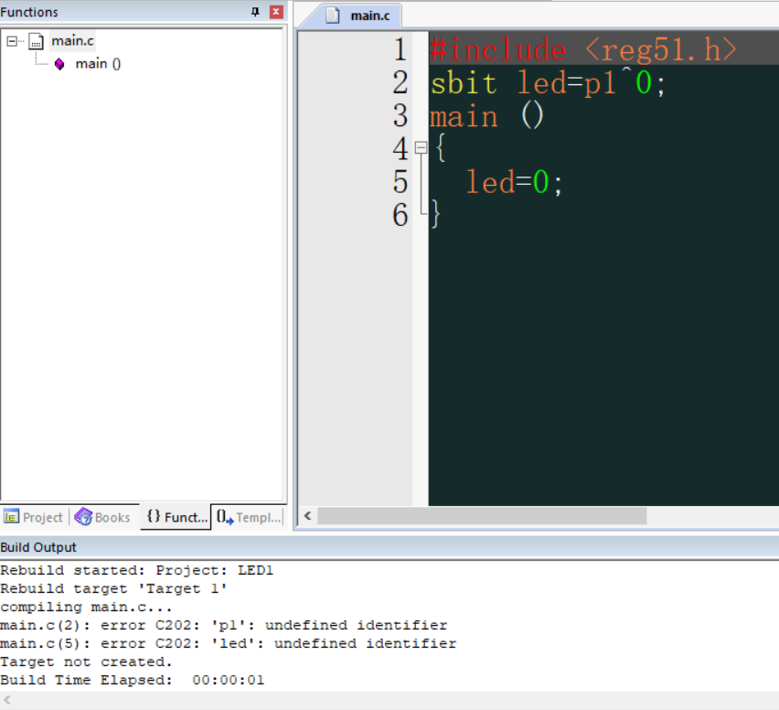
Task: Pin the Functions panel
Action: click(x=255, y=12)
